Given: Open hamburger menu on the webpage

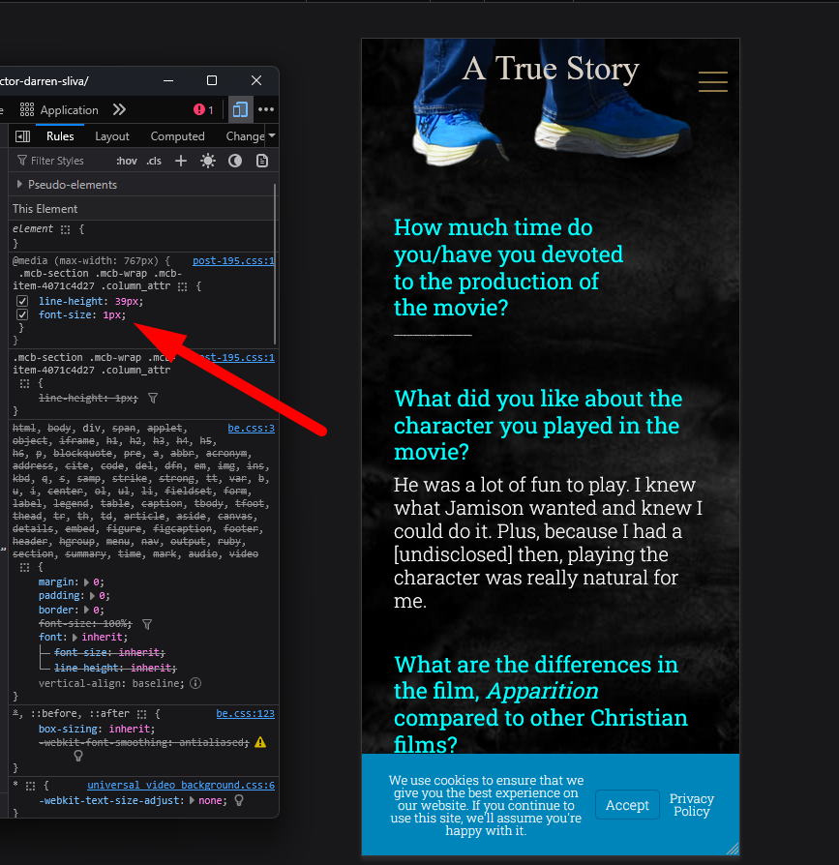Looking at the screenshot, I should (713, 82).
